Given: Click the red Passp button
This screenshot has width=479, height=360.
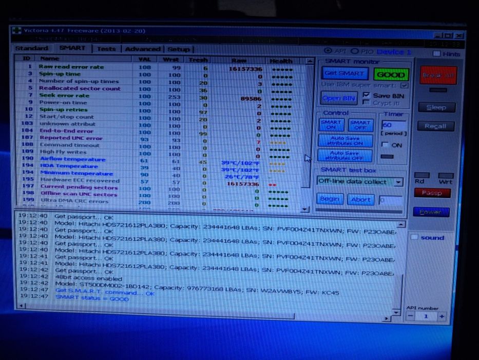Looking at the screenshot, I should pos(432,193).
